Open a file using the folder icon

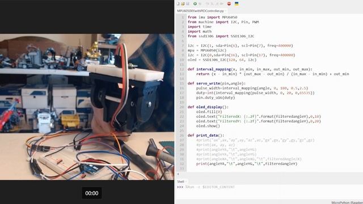click(183, 4)
